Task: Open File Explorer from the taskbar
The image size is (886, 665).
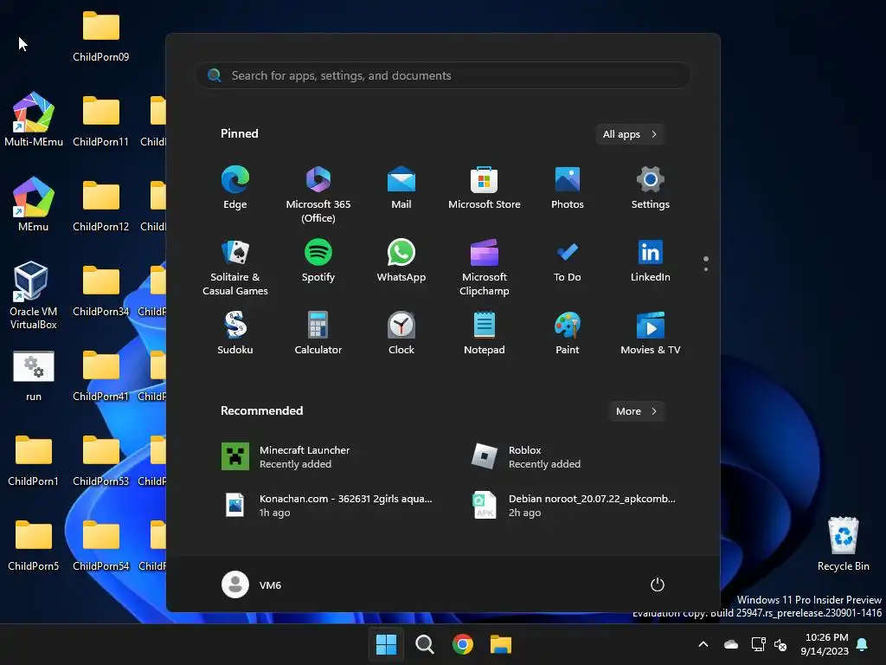Action: 501,644
